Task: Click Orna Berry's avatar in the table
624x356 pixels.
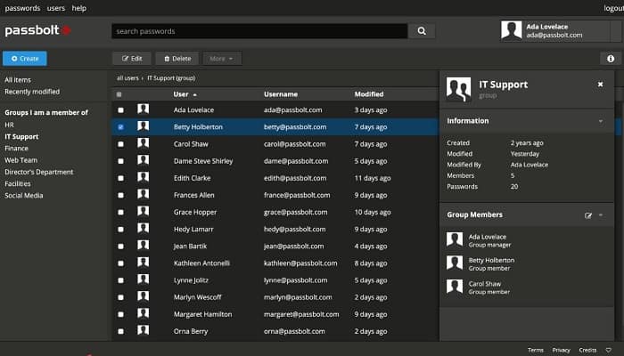Action: pos(144,330)
